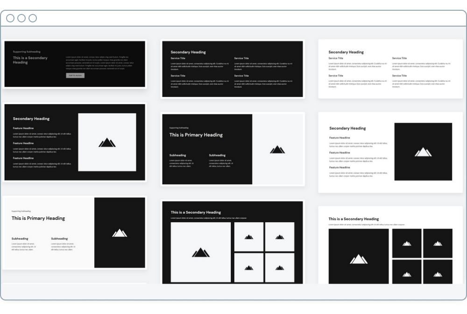Click the mountain icon in the dark Feature Headline card
The image size is (467, 314).
(x=107, y=142)
